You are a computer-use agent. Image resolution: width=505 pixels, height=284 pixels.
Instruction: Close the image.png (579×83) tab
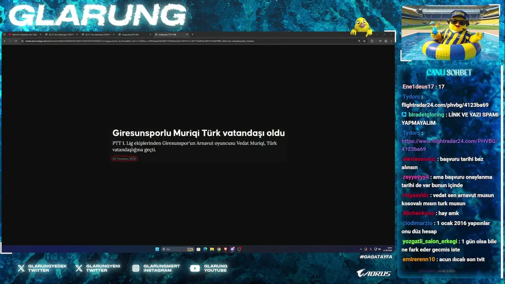tap(150, 35)
